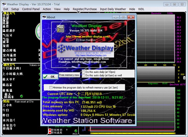
Task: Click the 室内湿度 label
Action: 9,59
